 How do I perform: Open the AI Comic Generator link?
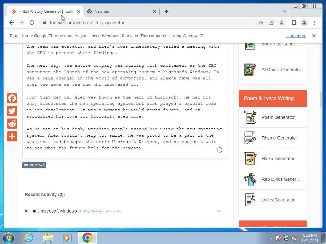pyautogui.click(x=281, y=70)
